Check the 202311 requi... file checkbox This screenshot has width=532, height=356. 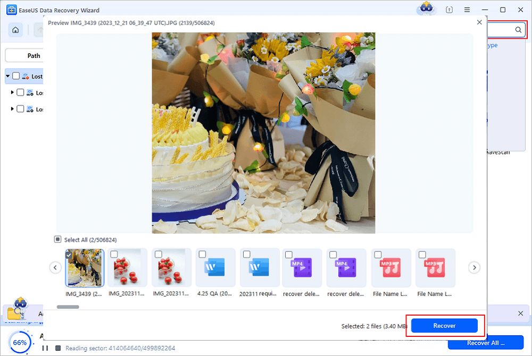pyautogui.click(x=247, y=254)
